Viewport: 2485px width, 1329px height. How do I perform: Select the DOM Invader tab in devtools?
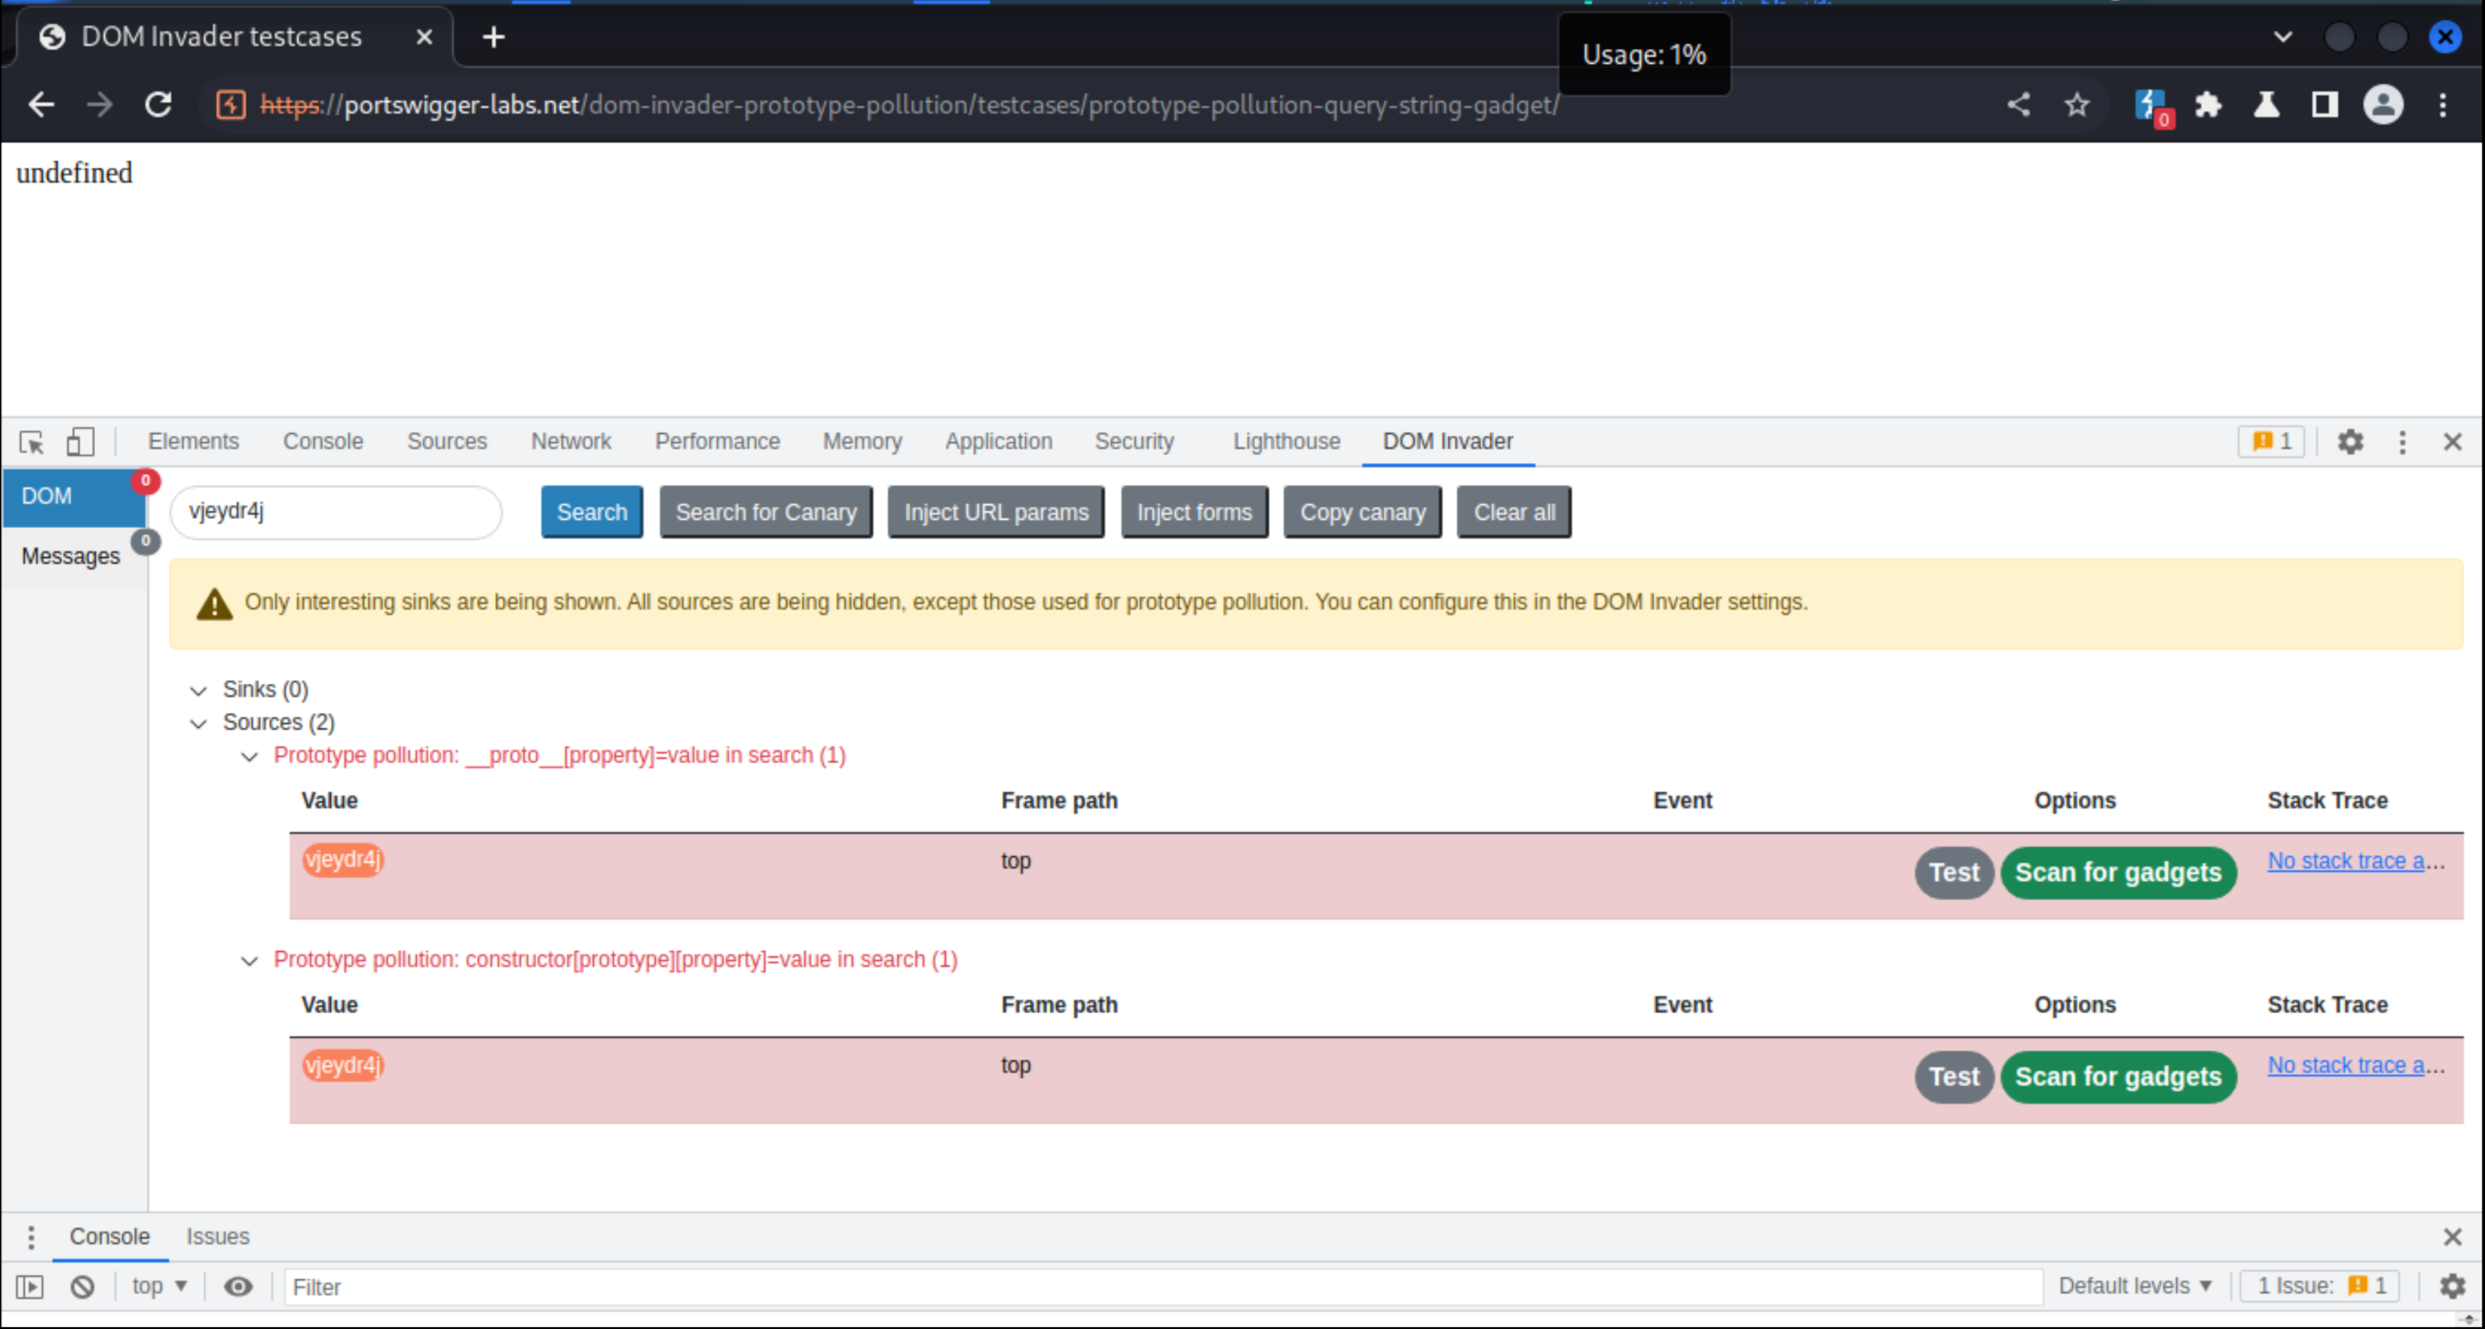pos(1447,440)
